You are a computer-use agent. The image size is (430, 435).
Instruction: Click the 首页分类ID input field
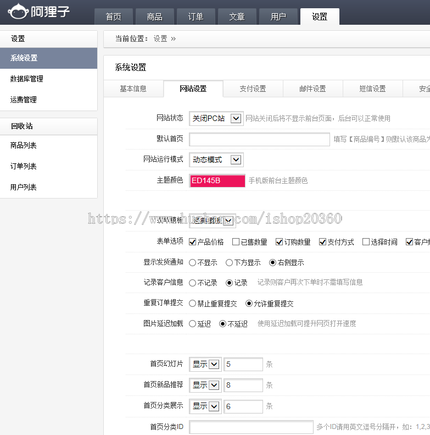point(252,427)
